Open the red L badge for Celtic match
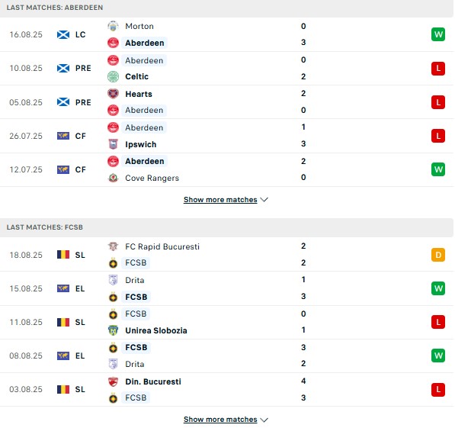Viewport: 455px width, 428px height. pyautogui.click(x=438, y=69)
